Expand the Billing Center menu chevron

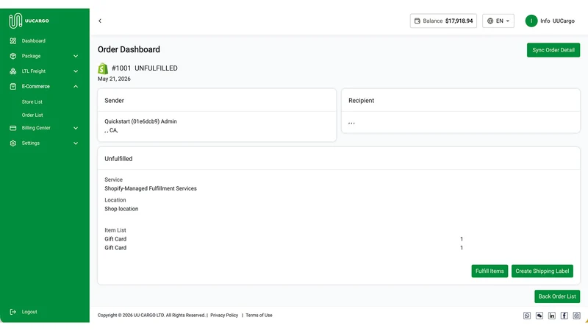[76, 128]
